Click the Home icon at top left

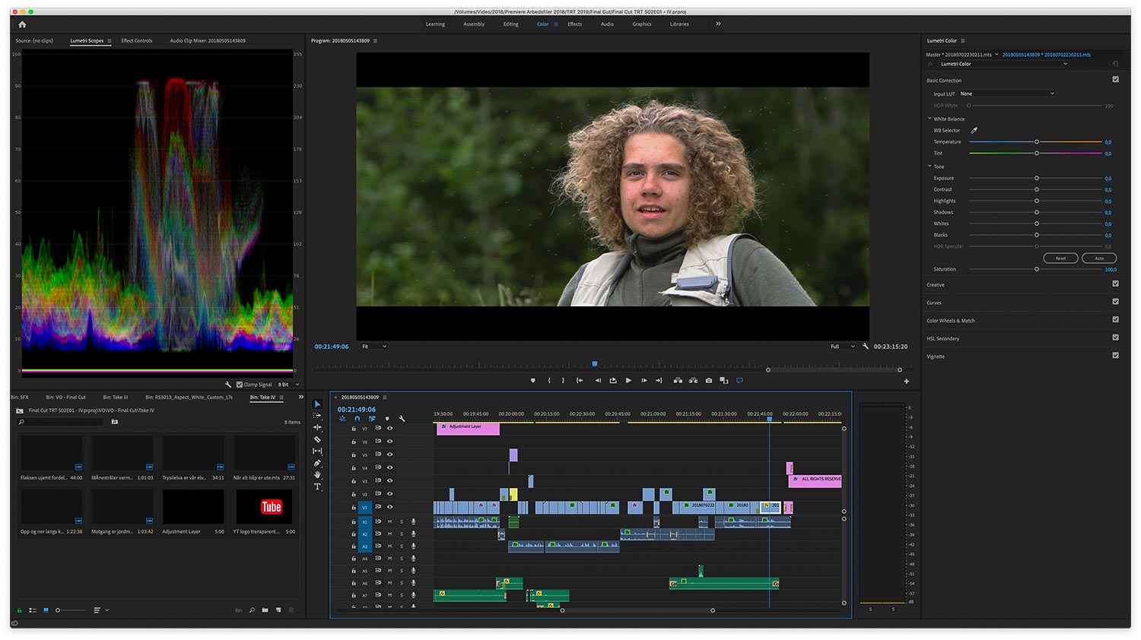(x=22, y=24)
